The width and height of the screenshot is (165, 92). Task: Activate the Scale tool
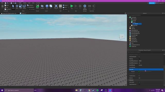click(21, 7)
